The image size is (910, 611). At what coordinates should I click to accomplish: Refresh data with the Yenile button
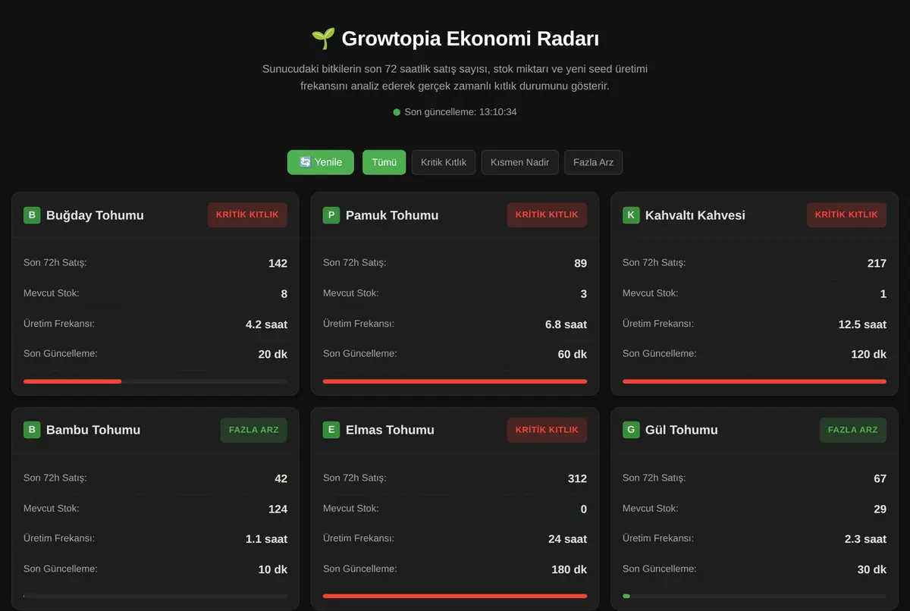[321, 162]
